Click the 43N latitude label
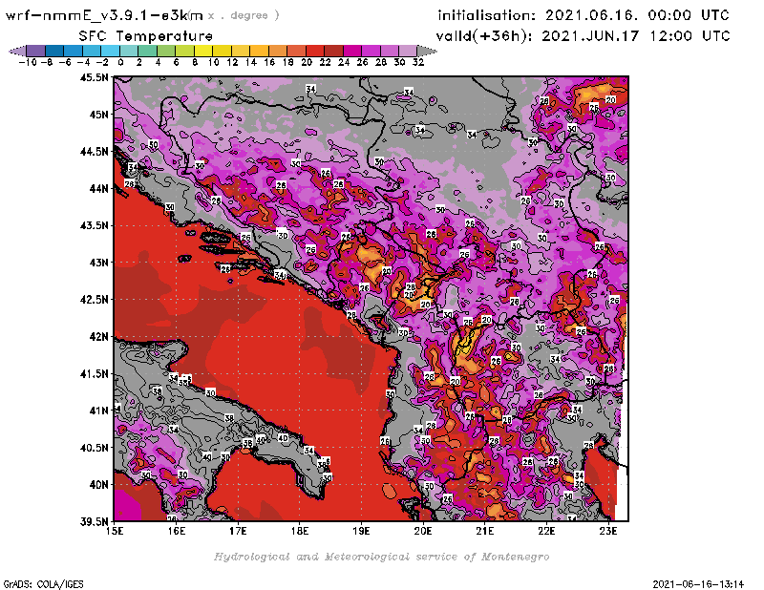This screenshot has height=590, width=764. coord(98,263)
